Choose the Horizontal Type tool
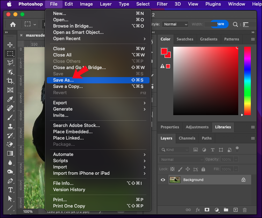Image resolution: width=262 pixels, height=218 pixels. tap(10, 190)
